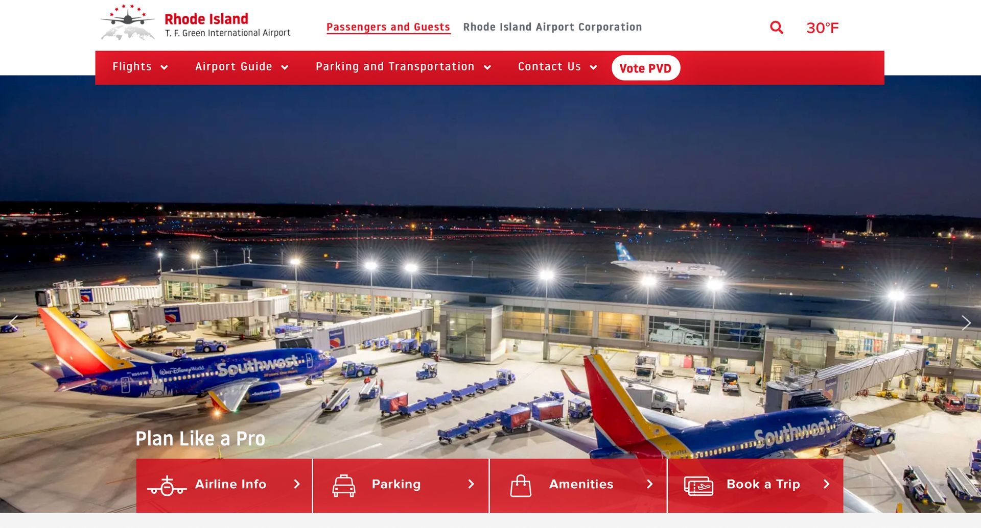Click the Rhode Island airport logo
The image size is (981, 528).
pos(195,23)
